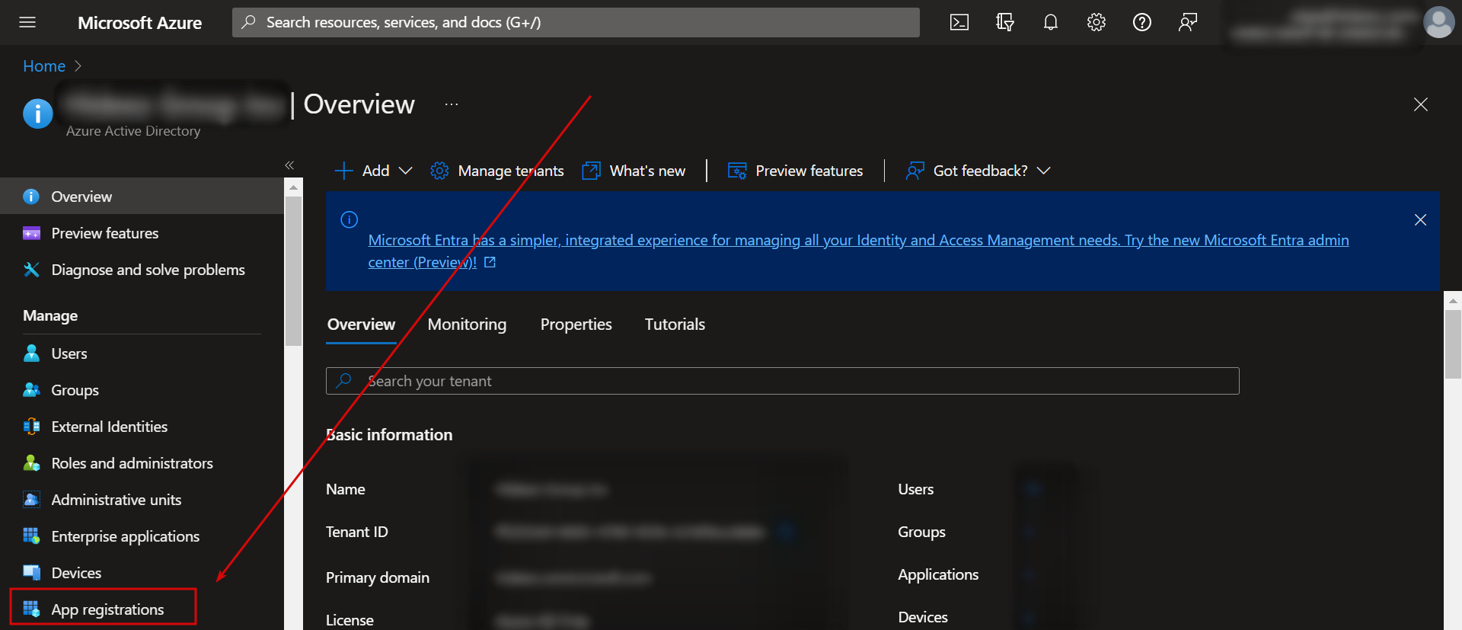
Task: Click the Roles and administrators icon
Action: (31, 463)
